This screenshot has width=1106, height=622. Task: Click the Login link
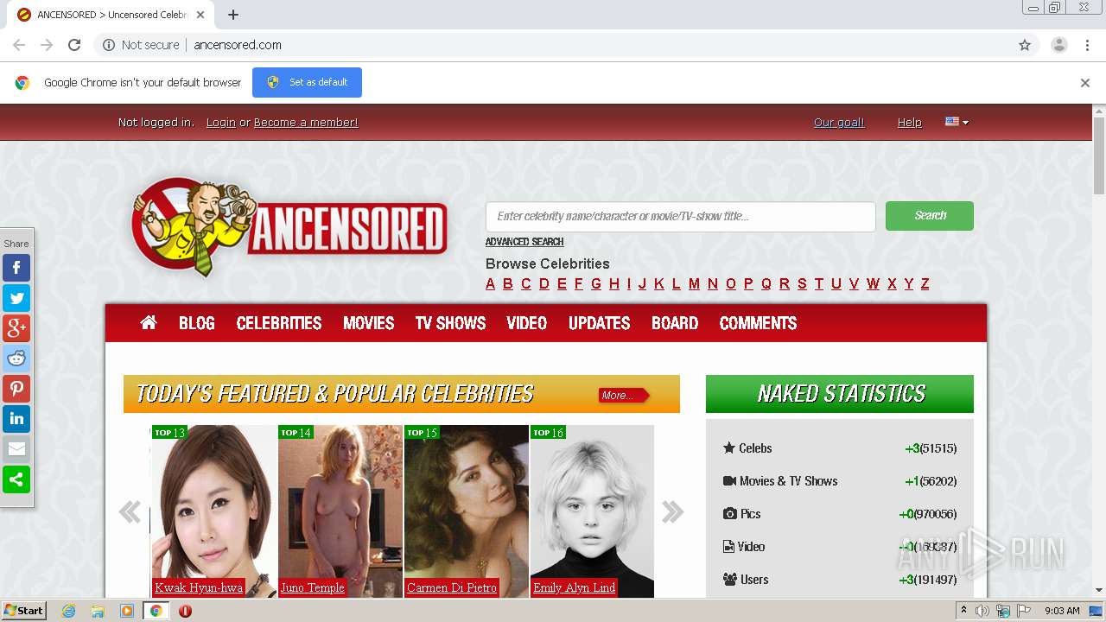(221, 123)
